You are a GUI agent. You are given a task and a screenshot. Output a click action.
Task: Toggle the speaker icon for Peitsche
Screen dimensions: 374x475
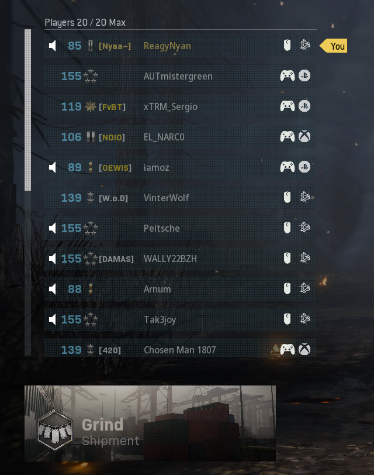click(x=53, y=228)
